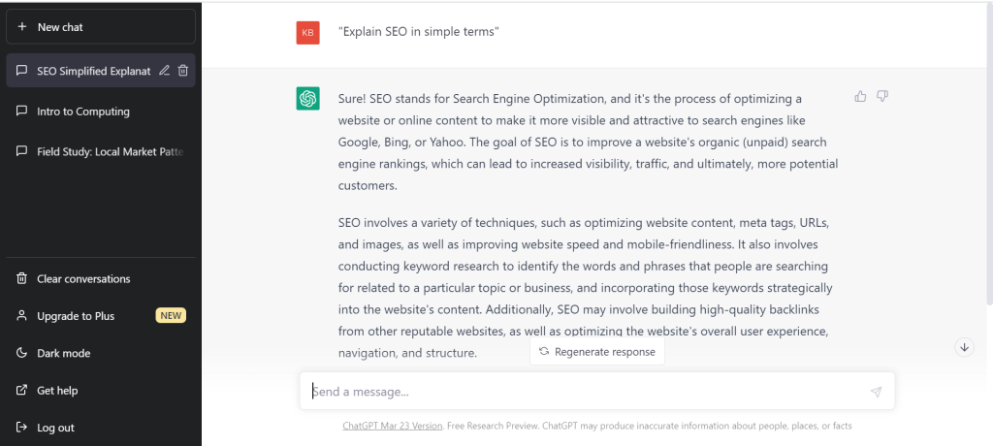Viewport: 993px width, 446px height.
Task: Open Get help link
Action: coord(101,390)
